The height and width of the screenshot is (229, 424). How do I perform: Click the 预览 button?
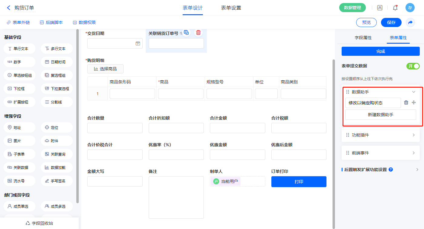(x=366, y=22)
